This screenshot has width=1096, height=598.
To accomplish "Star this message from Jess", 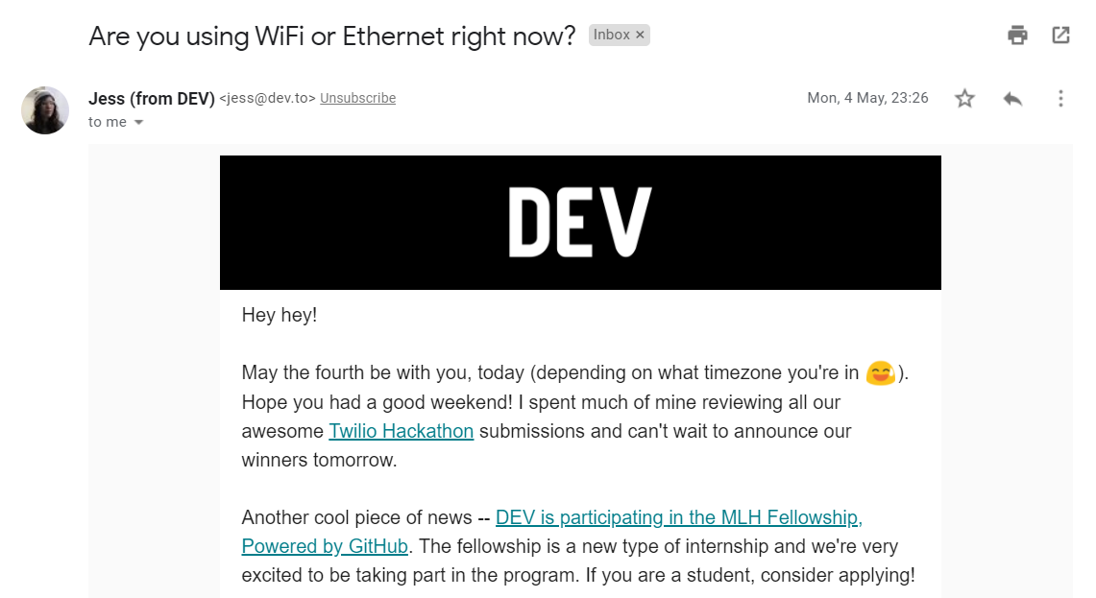I will pos(964,99).
